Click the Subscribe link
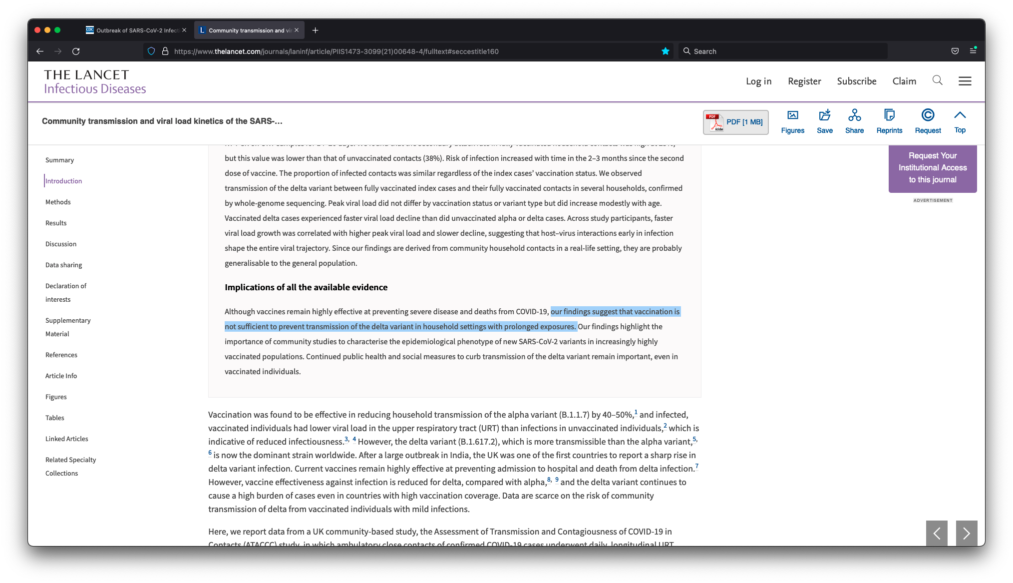The width and height of the screenshot is (1013, 583). click(x=856, y=81)
